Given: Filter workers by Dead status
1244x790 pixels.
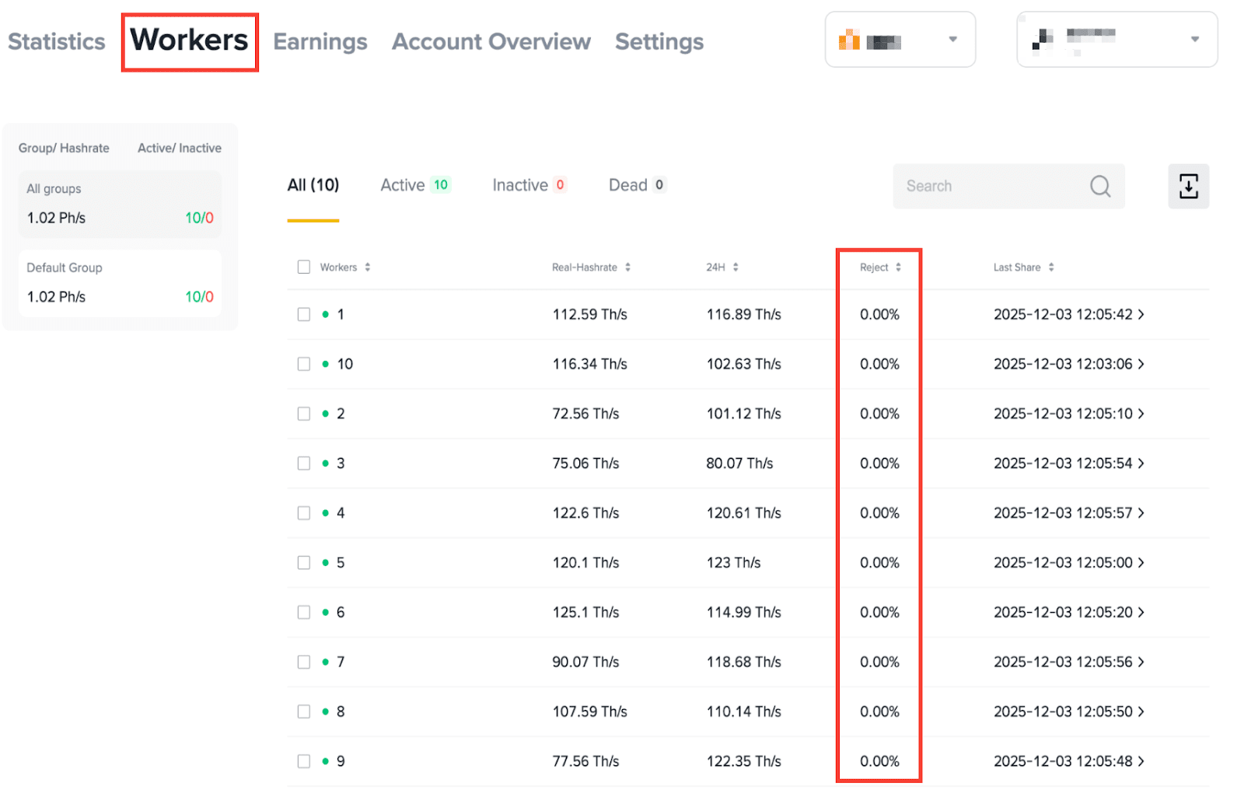Looking at the screenshot, I should tap(638, 185).
